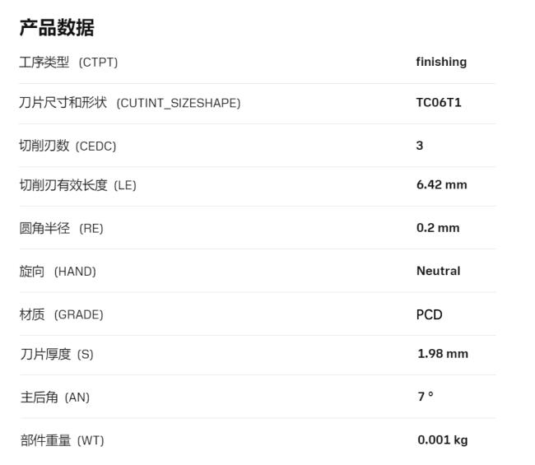Select the 7 ° clearance angle value

coord(425,397)
